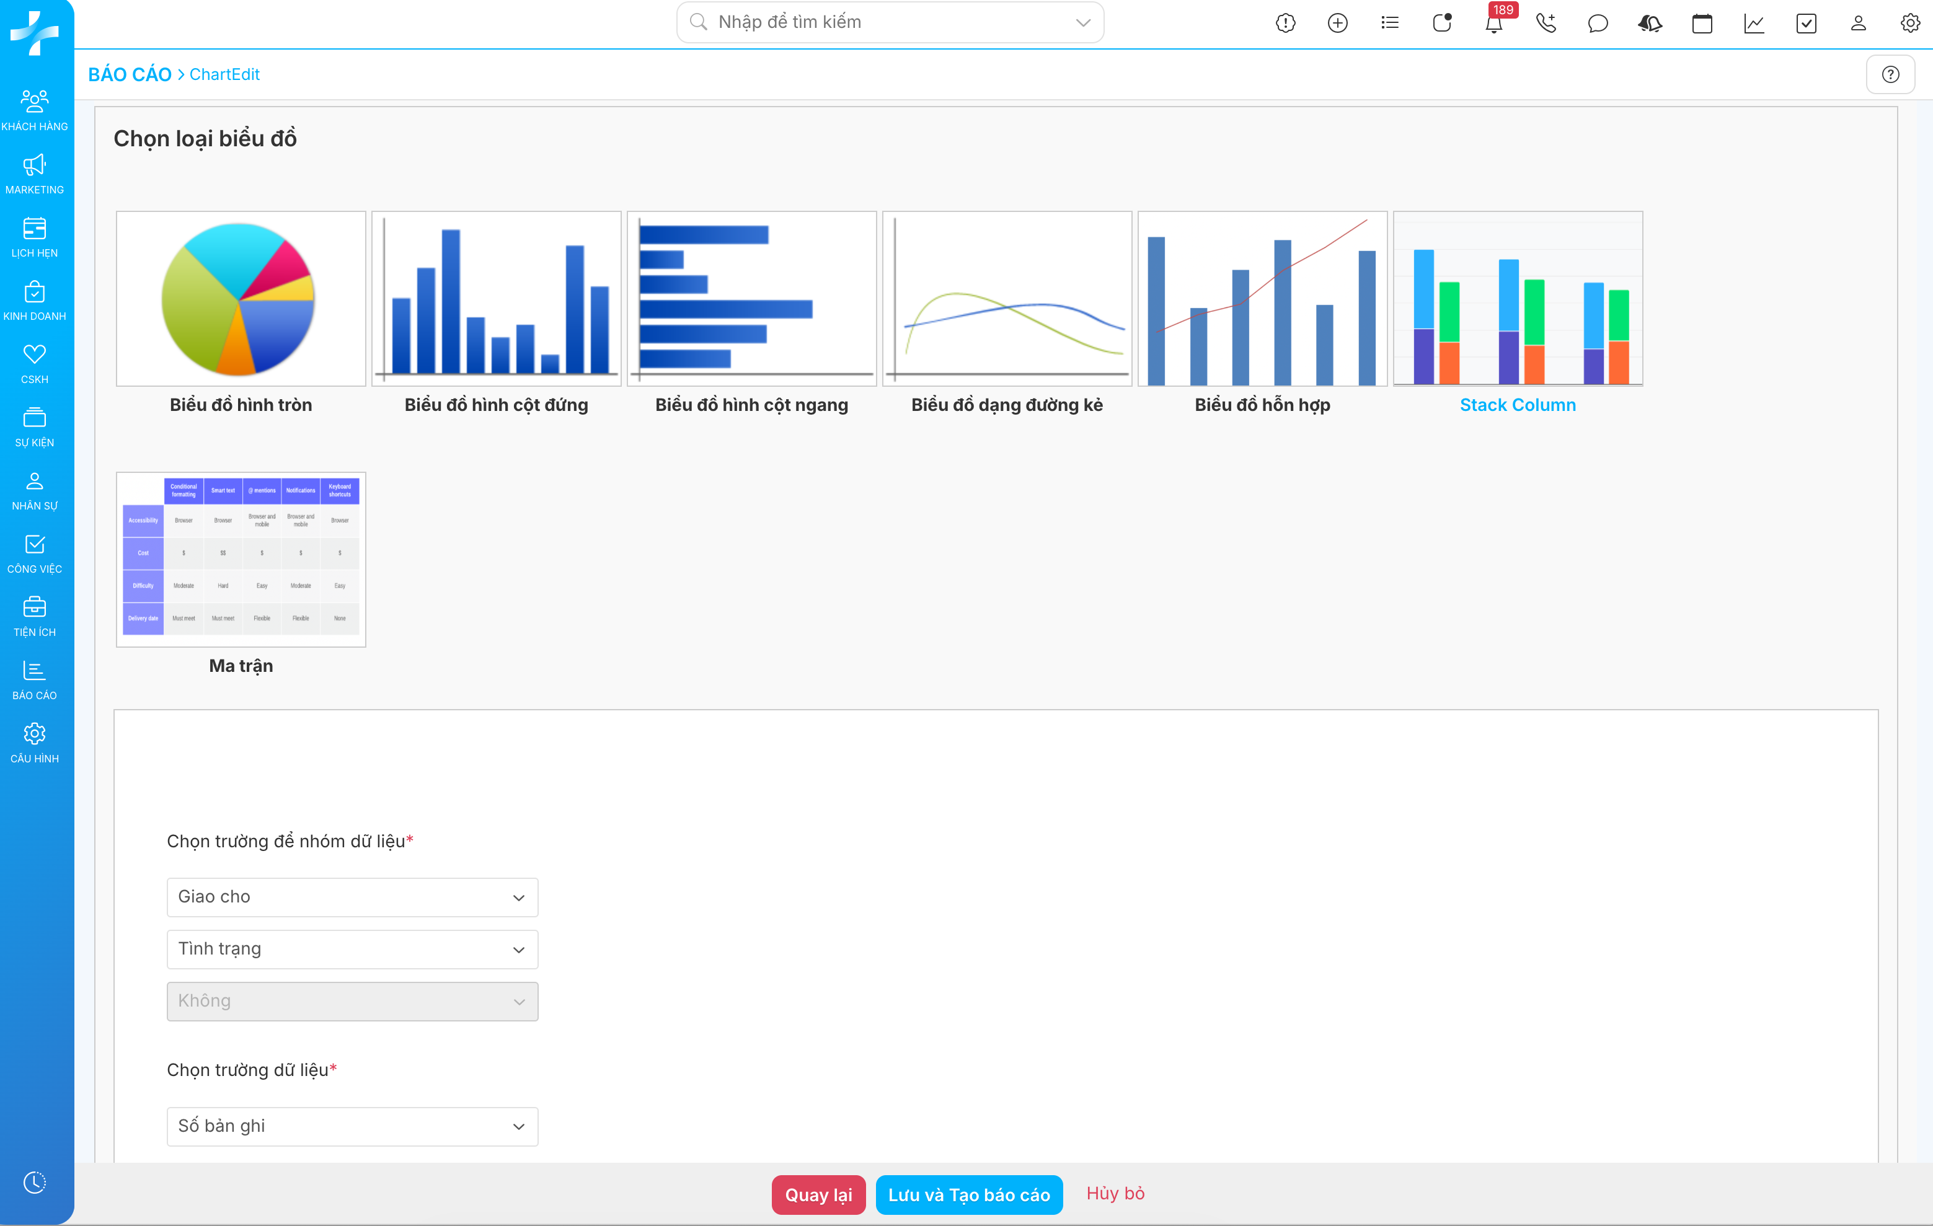Expand the Tình trạng dropdown

[352, 949]
